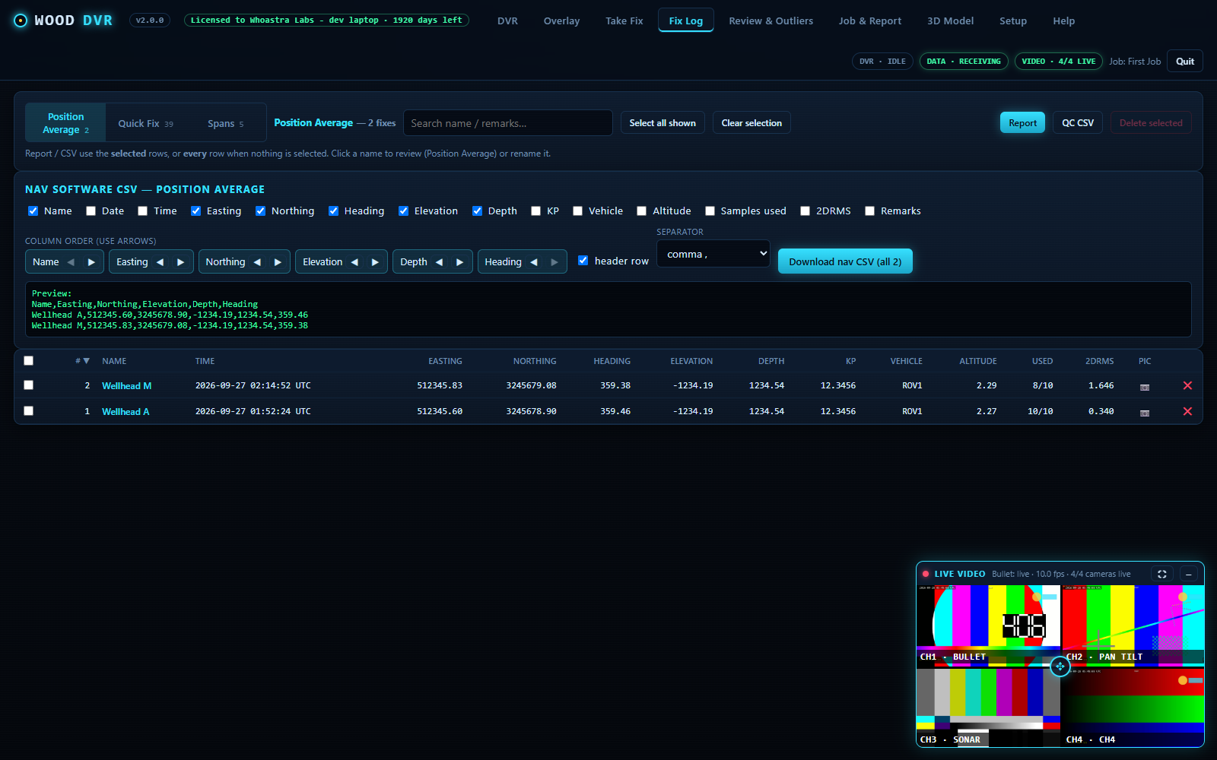Delete Wellhead M fix with red X

pyautogui.click(x=1187, y=386)
